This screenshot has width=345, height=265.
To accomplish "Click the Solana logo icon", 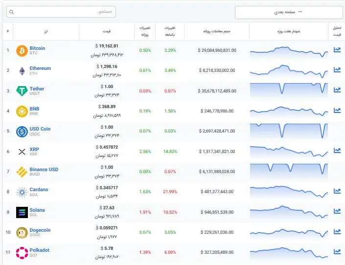I will point(22,212).
